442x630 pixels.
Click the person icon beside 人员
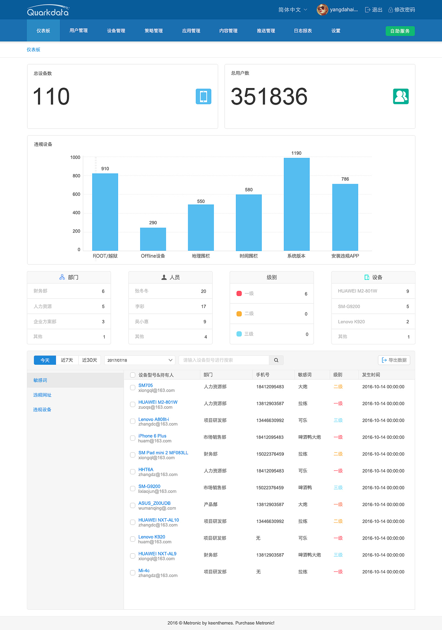pos(164,277)
